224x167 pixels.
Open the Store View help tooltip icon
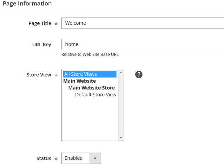[x=139, y=75]
